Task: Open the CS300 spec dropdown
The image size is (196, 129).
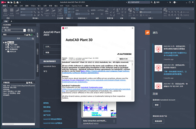Action: coord(26,15)
